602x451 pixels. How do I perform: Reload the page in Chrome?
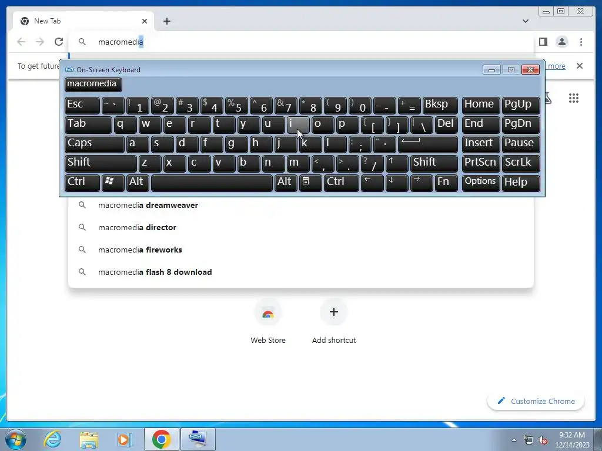[x=59, y=42]
